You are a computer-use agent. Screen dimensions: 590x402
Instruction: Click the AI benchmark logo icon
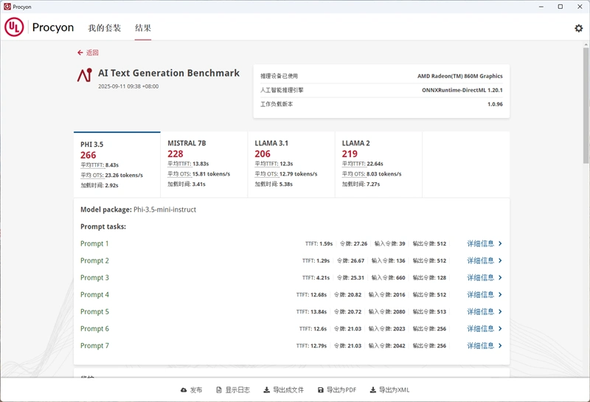tap(85, 75)
